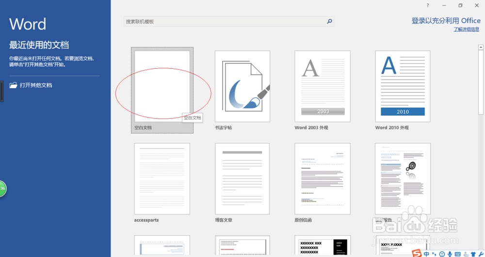Choose the Word 2003 外观 template
The width and height of the screenshot is (485, 257).
coord(323,86)
